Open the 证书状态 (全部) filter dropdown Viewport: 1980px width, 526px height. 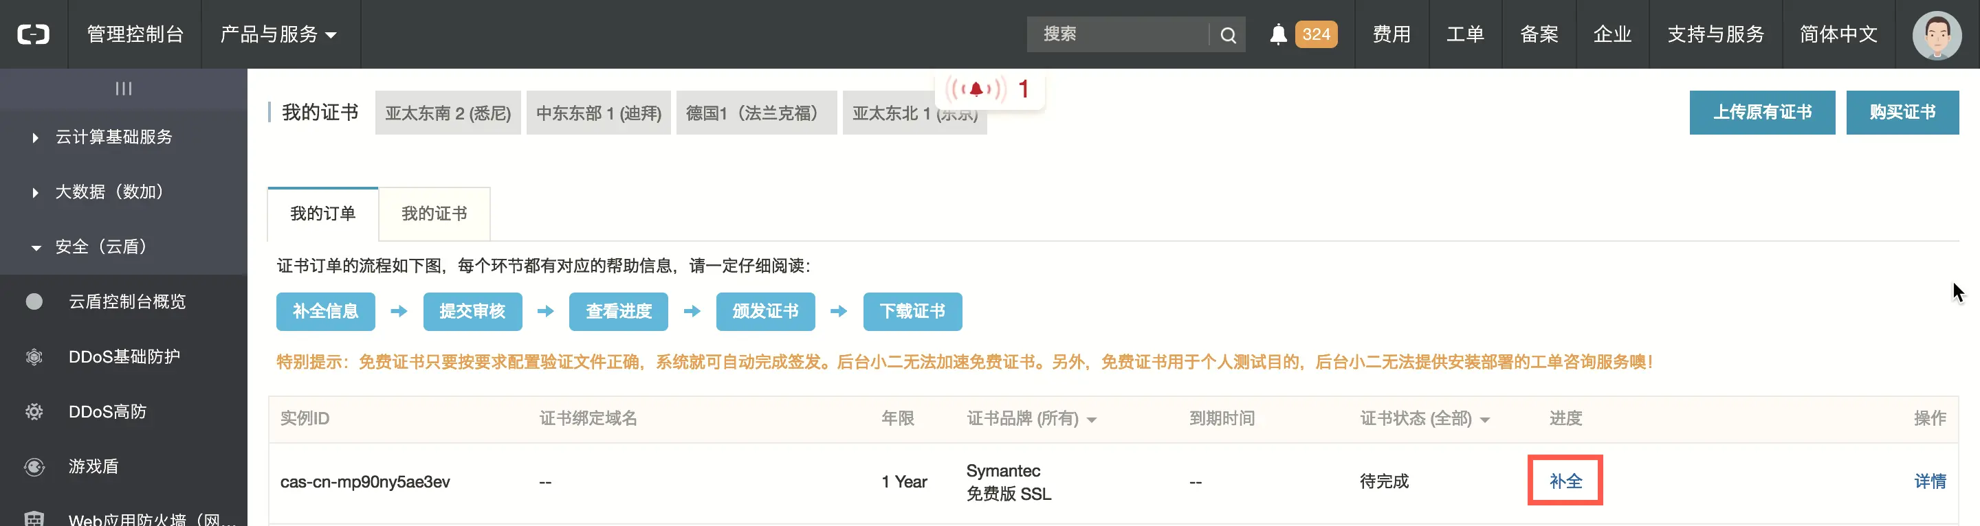1425,418
